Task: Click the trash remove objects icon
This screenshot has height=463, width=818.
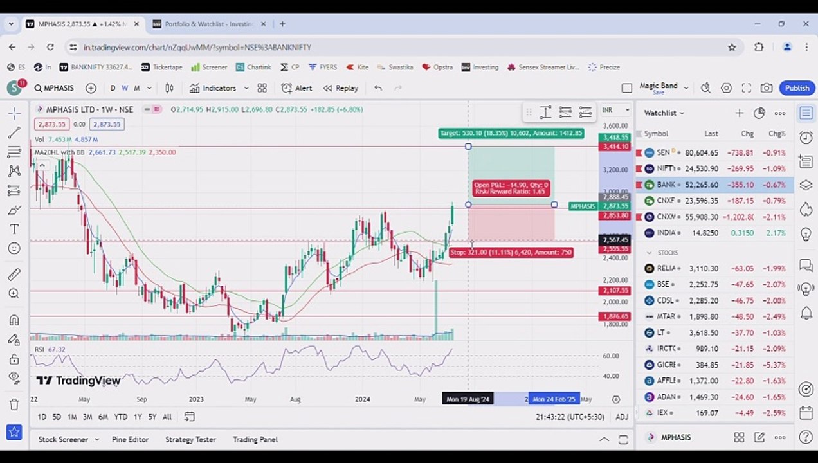Action: tap(14, 404)
